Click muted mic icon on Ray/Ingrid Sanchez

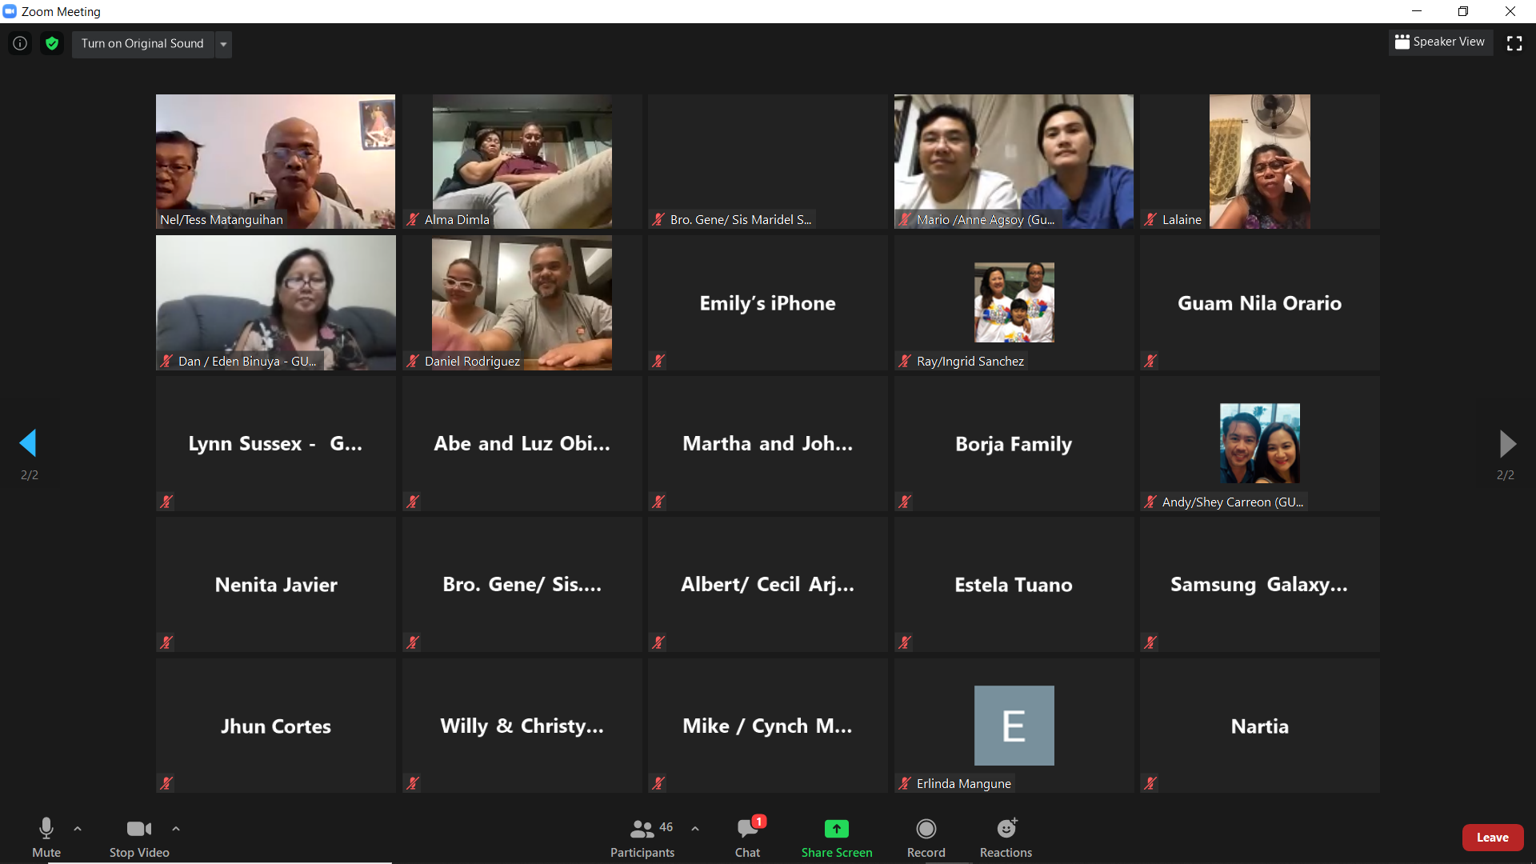[905, 361]
